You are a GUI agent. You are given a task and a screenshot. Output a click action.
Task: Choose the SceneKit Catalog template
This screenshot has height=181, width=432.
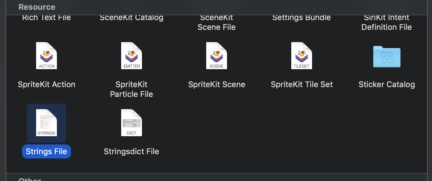click(x=132, y=18)
